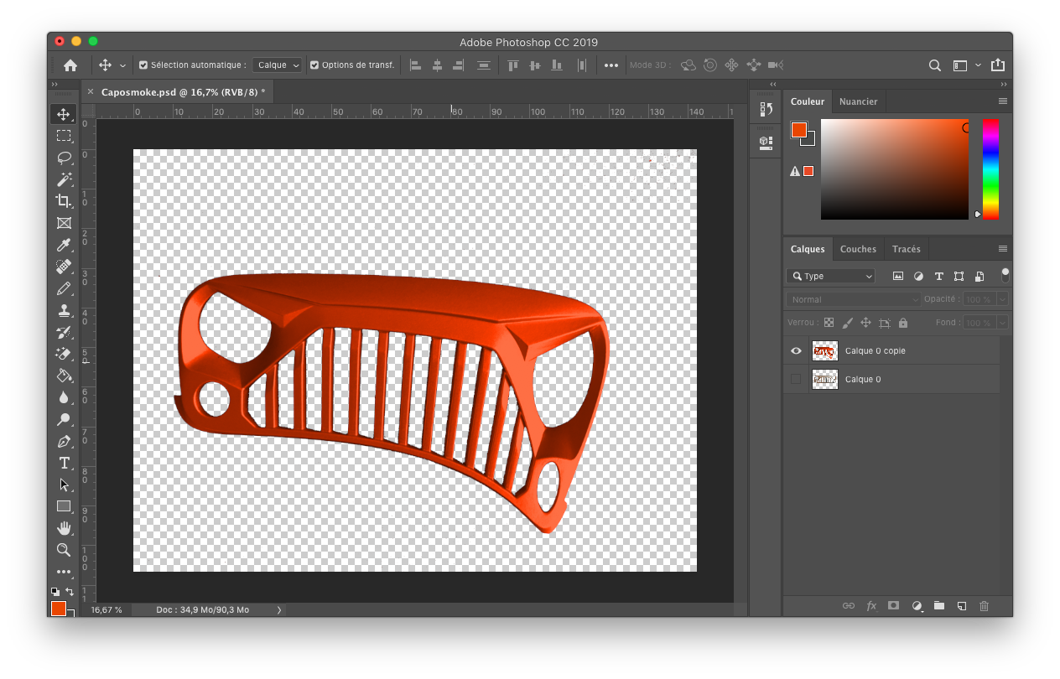Select the Blur tool

click(64, 397)
